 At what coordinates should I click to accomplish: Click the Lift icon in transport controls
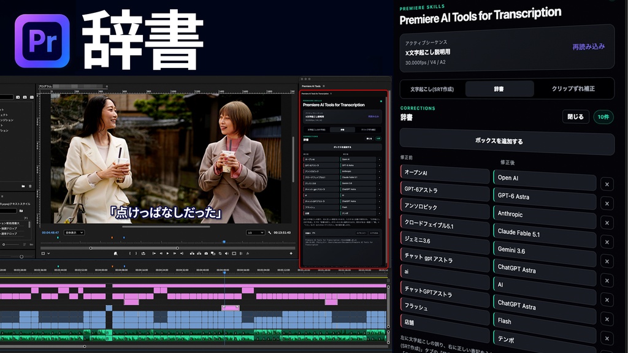[192, 253]
